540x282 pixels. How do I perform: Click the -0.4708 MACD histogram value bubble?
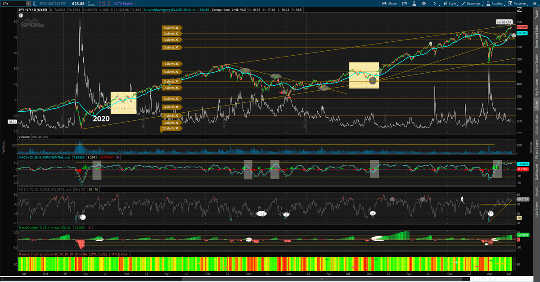[522, 169]
